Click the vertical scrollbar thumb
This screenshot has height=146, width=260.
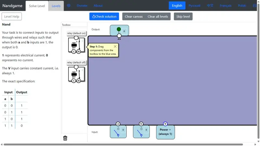point(258,71)
